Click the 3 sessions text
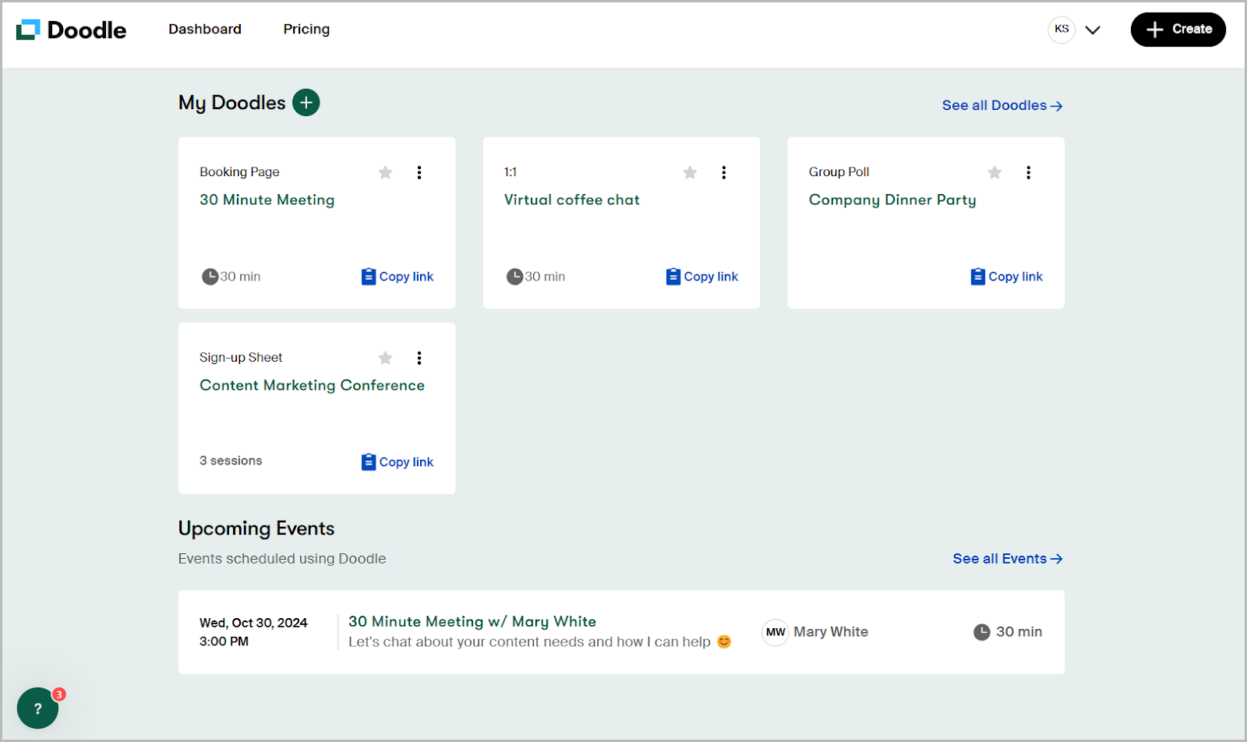The width and height of the screenshot is (1247, 742). (x=231, y=461)
